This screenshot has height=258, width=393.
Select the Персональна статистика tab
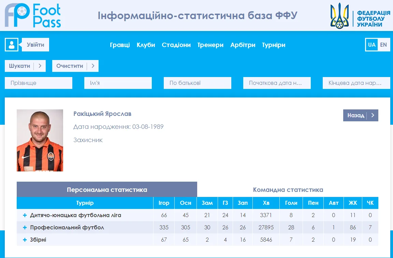(107, 190)
